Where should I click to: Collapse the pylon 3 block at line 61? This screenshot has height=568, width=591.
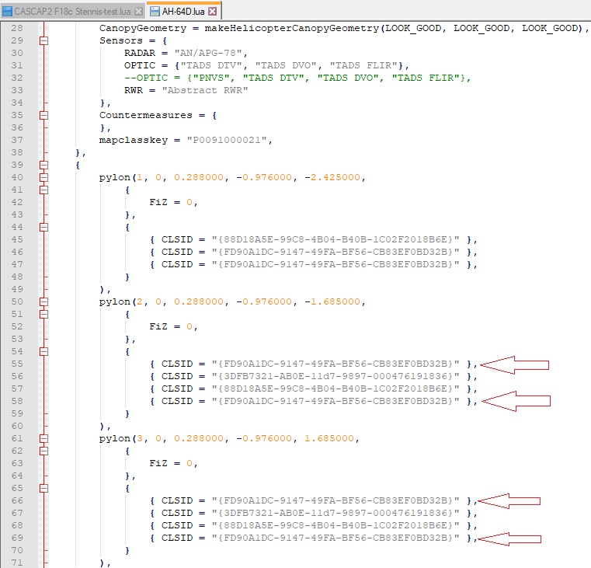click(44, 438)
